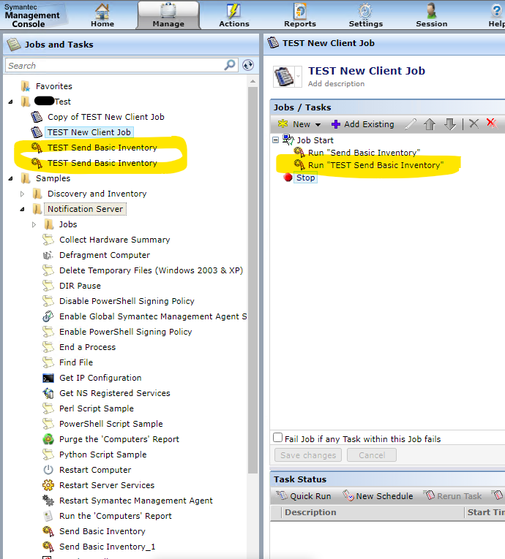Move task down with down arrow icon

[449, 124]
